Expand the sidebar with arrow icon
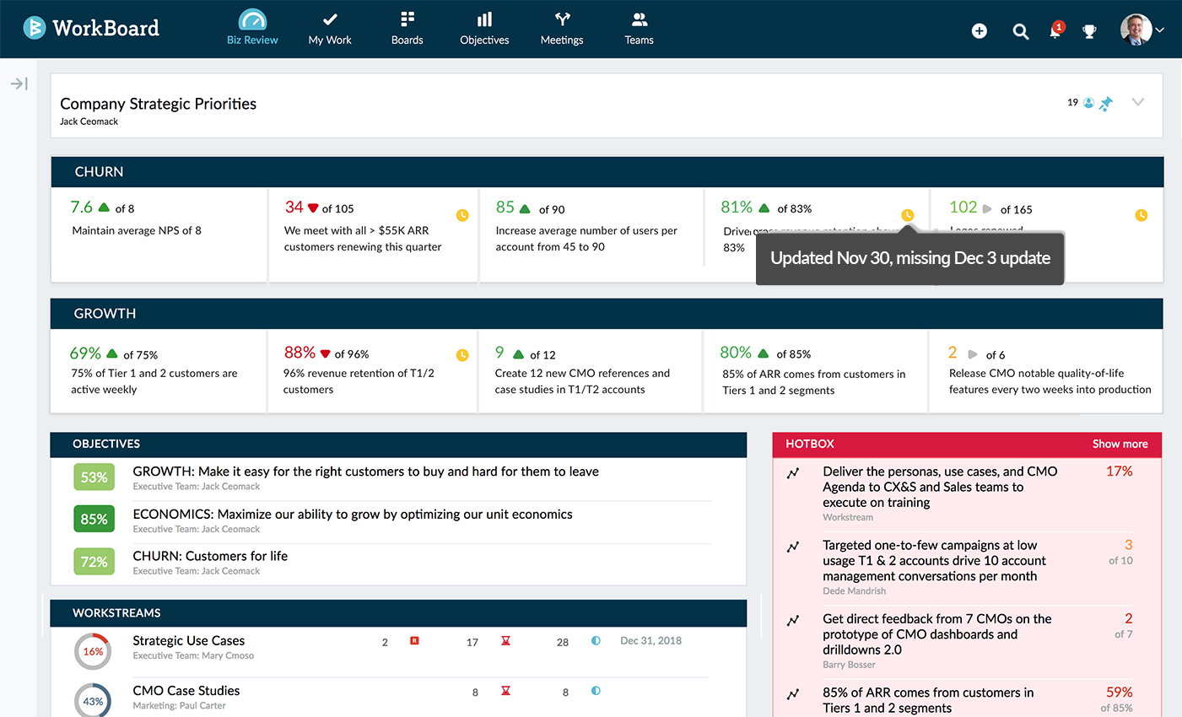The image size is (1182, 717). 19,84
